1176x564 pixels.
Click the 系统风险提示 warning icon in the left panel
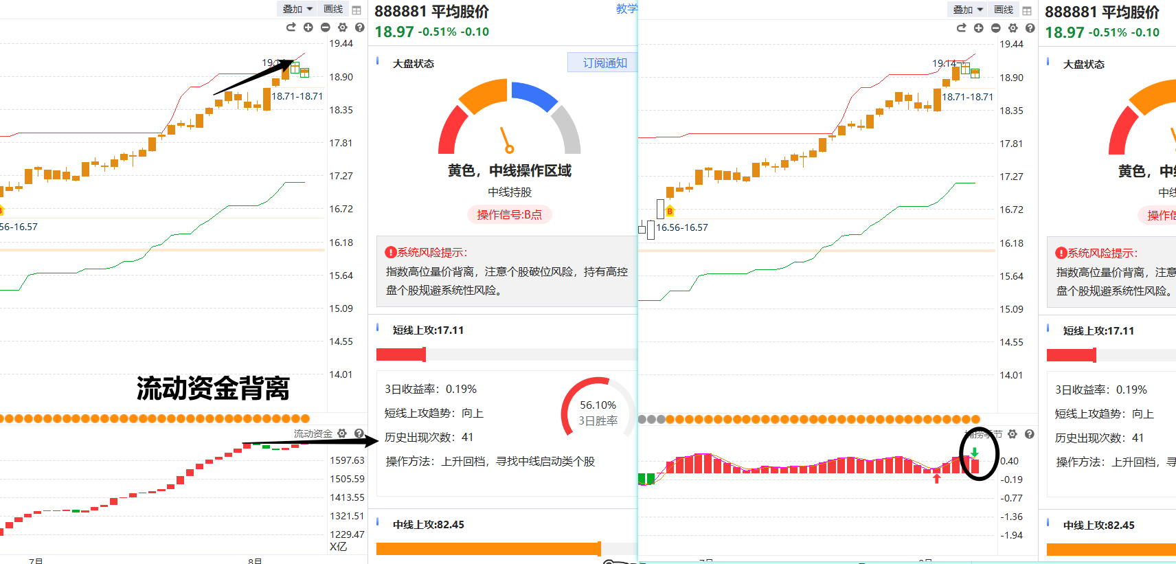coord(391,252)
